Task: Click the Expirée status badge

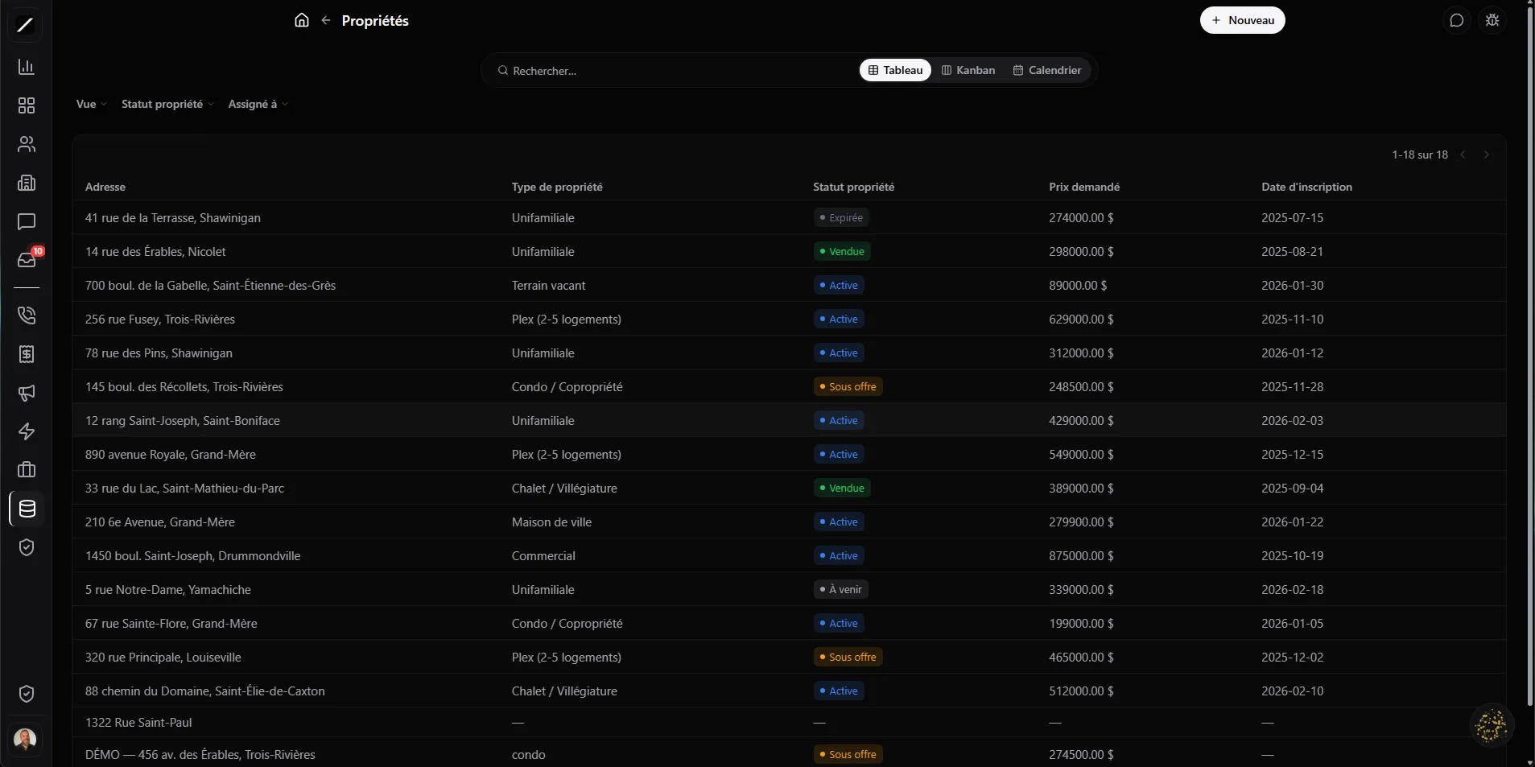Action: [x=841, y=217]
